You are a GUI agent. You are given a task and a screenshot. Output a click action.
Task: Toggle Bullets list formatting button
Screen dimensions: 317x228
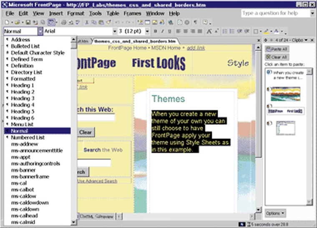(x=232, y=31)
